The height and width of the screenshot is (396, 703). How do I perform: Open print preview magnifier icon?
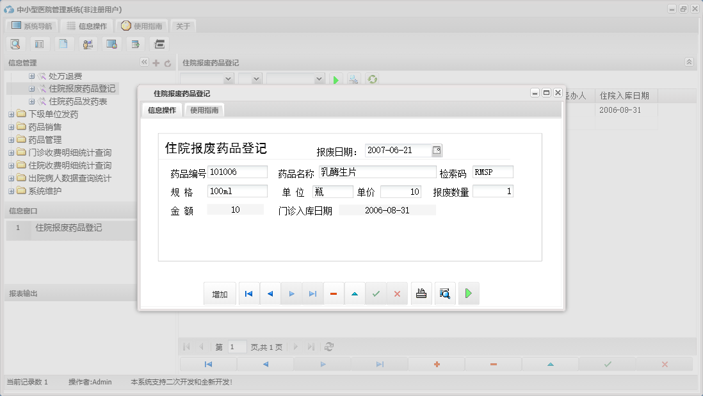(x=445, y=293)
